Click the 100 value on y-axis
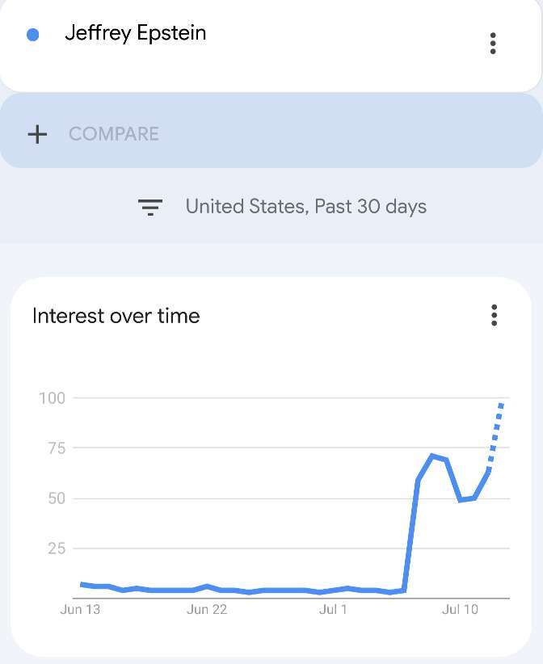The width and height of the screenshot is (543, 664). tap(52, 398)
